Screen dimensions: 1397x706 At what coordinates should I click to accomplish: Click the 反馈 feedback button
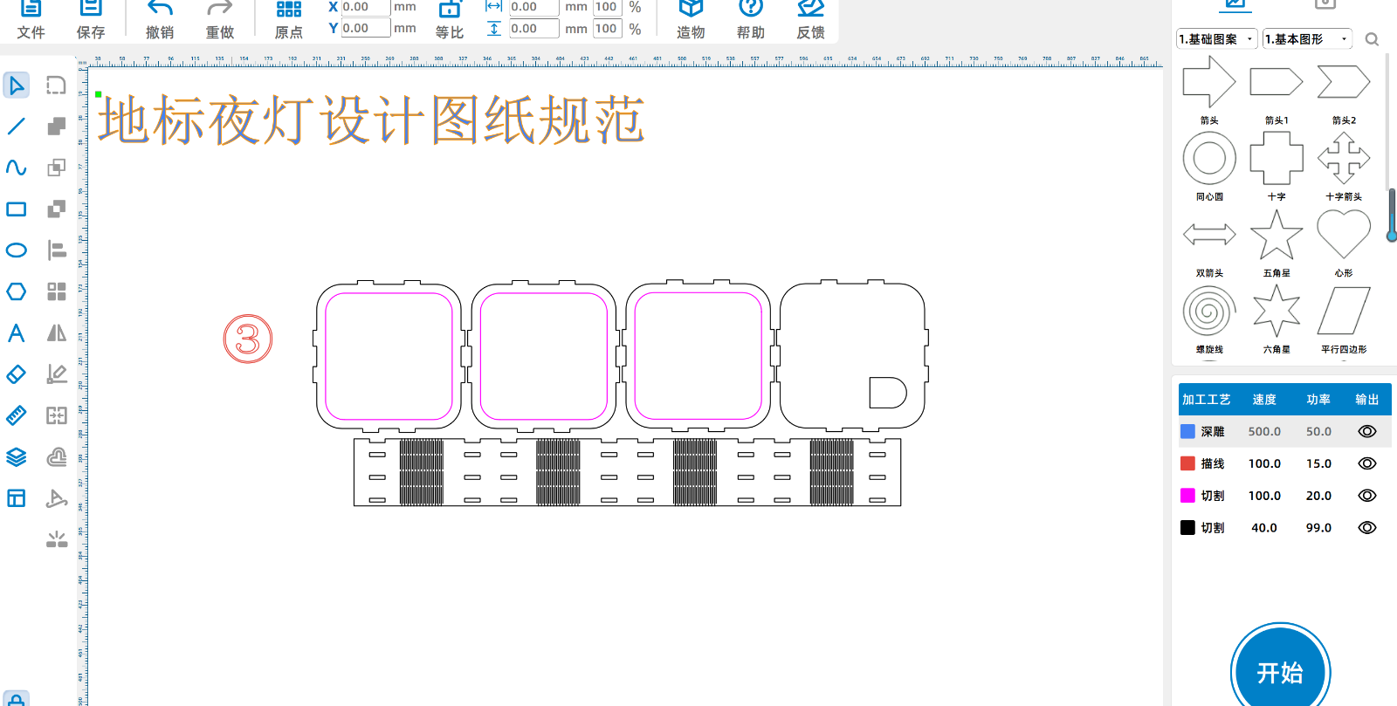[811, 19]
